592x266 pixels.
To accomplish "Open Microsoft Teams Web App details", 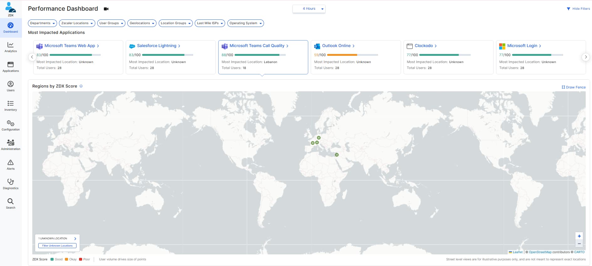I will pos(72,46).
